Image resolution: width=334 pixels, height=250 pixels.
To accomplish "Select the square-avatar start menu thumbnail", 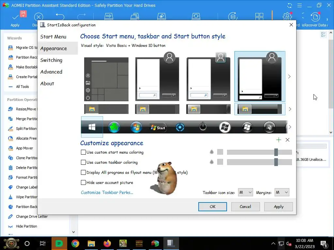I will tap(208, 76).
